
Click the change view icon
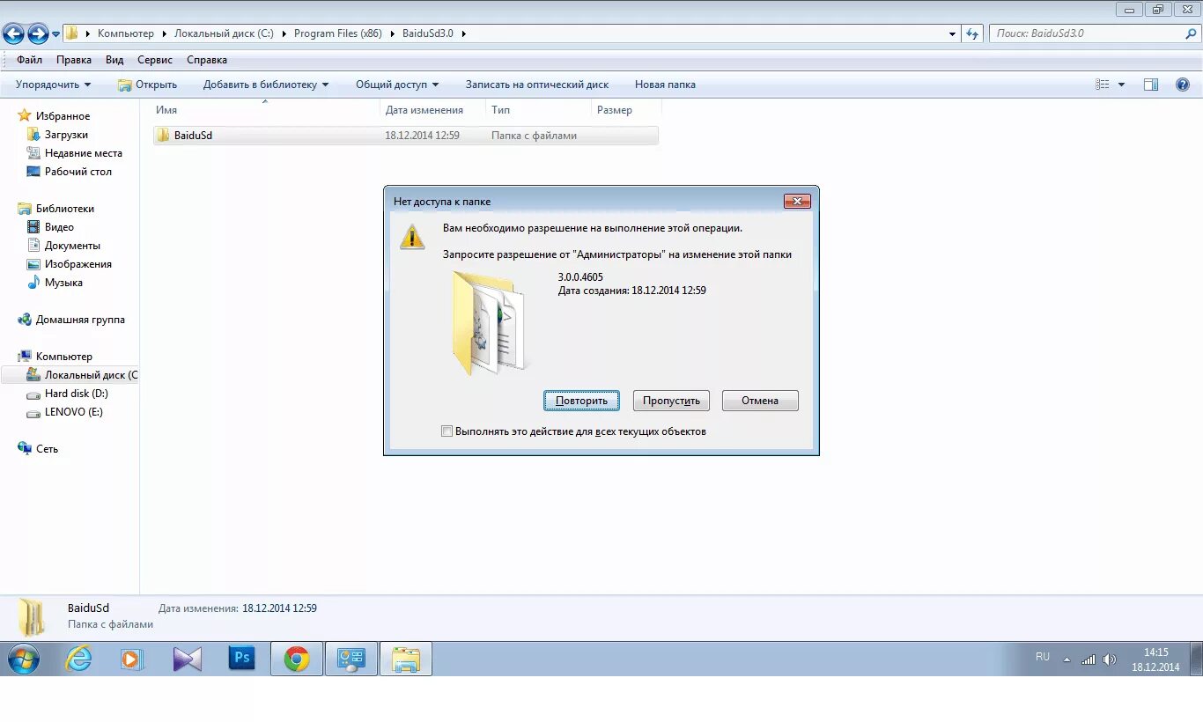1103,85
